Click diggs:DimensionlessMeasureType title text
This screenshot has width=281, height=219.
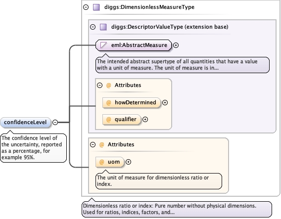(149, 7)
